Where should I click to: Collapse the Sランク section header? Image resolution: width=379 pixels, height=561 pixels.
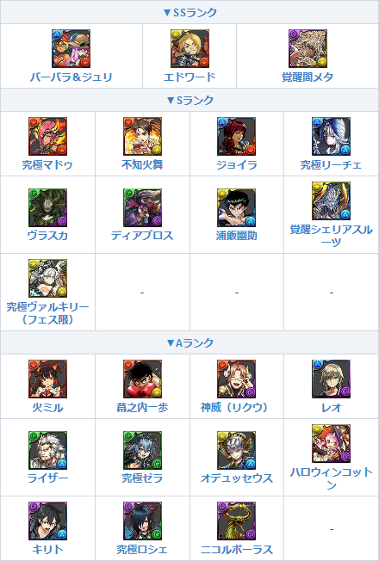point(189,100)
